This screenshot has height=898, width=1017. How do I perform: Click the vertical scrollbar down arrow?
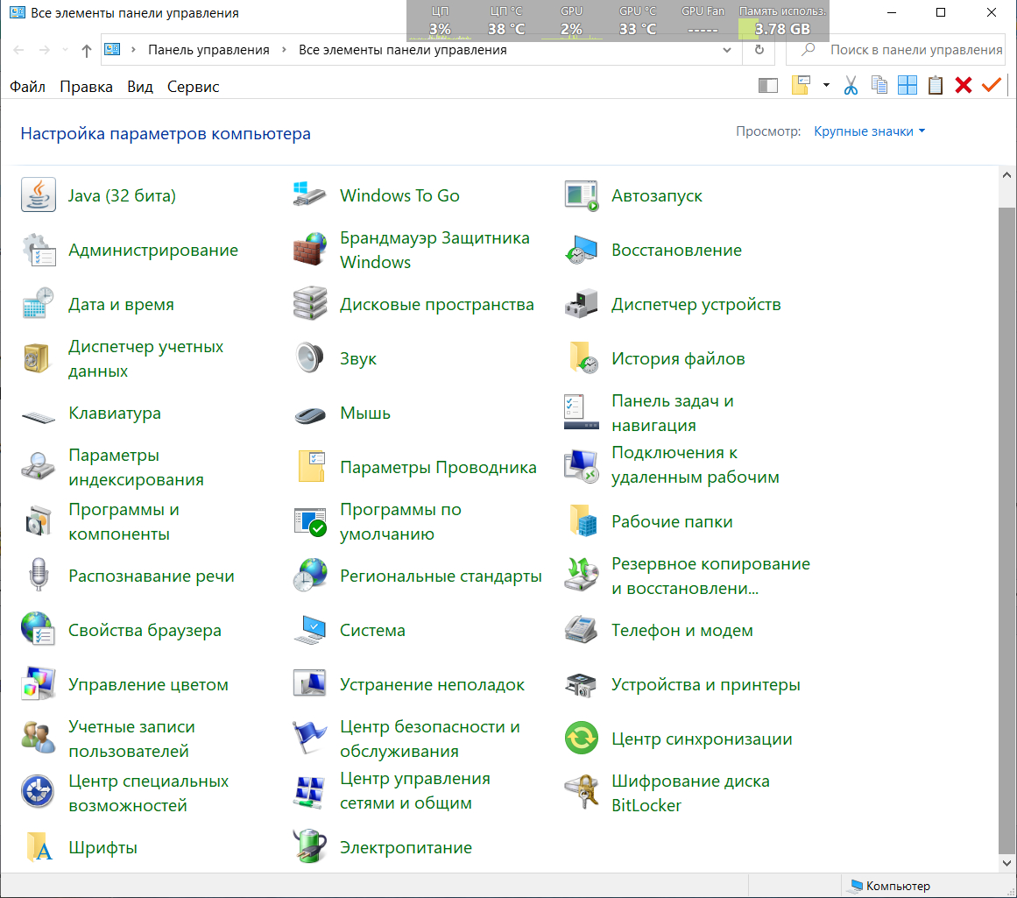tap(1006, 863)
